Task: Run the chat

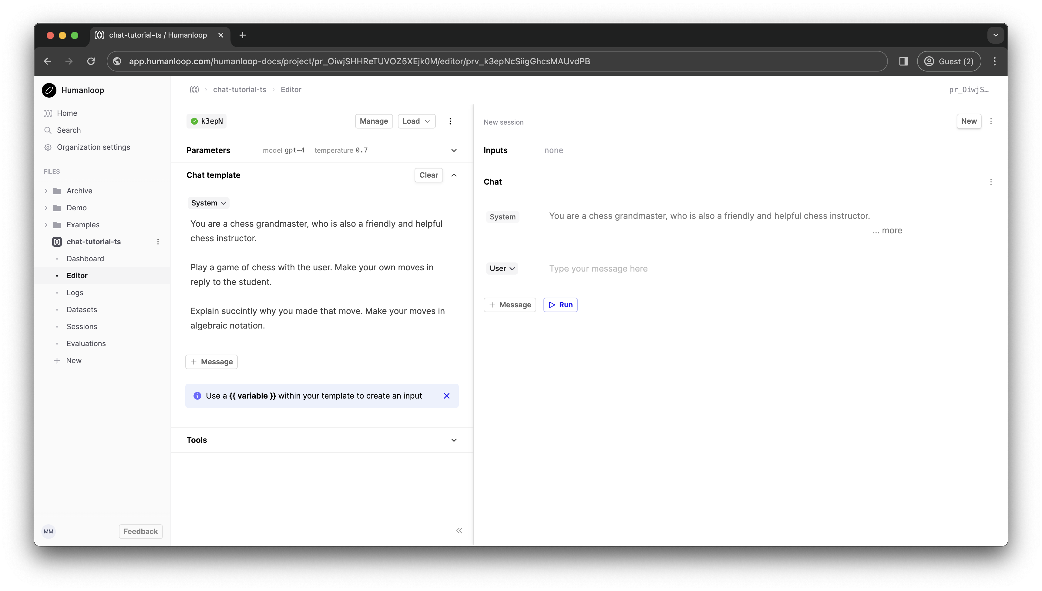Action: [x=560, y=305]
